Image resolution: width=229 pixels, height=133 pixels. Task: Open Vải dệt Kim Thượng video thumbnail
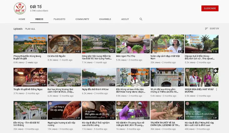click(x=133, y=110)
